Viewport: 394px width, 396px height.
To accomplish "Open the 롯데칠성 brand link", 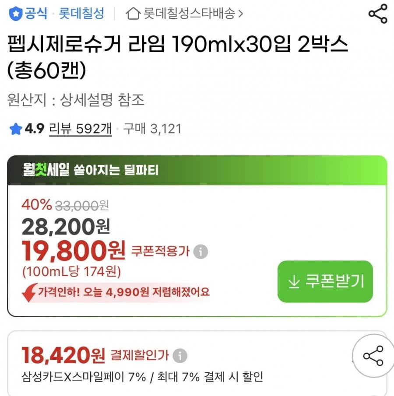I will pyautogui.click(x=81, y=14).
